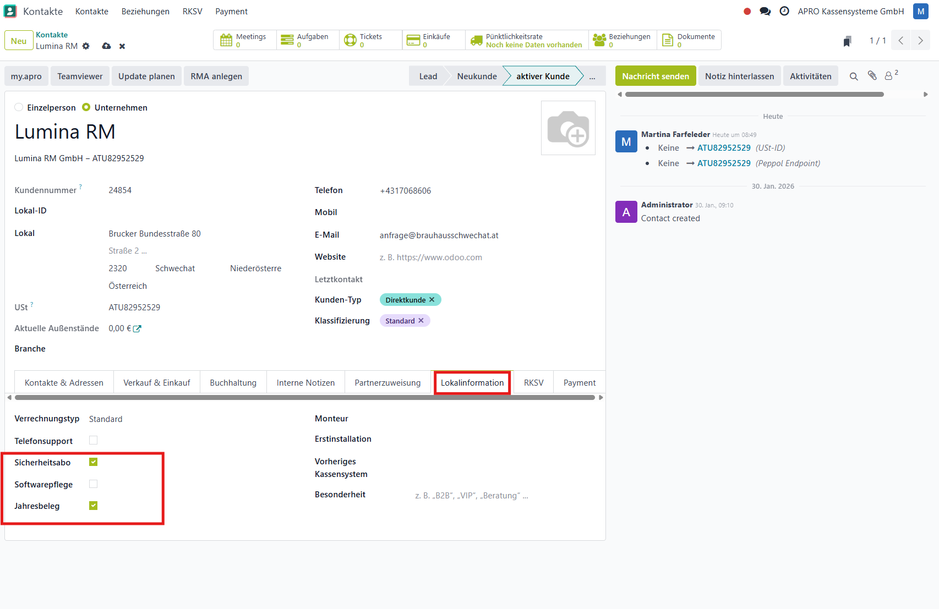Viewport: 939px width, 609px height.
Task: Click the Nachricht senden button
Action: (x=655, y=76)
